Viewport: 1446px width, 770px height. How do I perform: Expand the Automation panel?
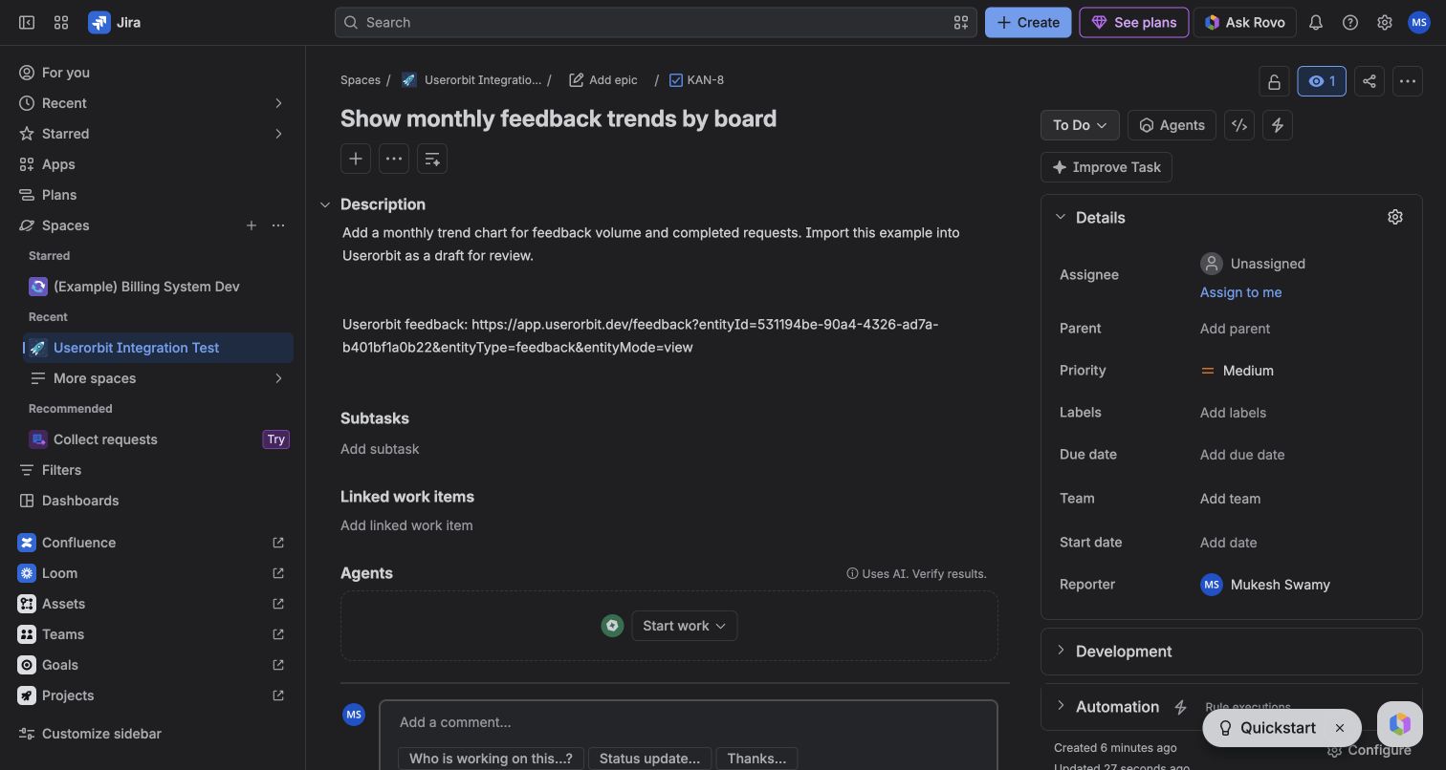coord(1061,706)
